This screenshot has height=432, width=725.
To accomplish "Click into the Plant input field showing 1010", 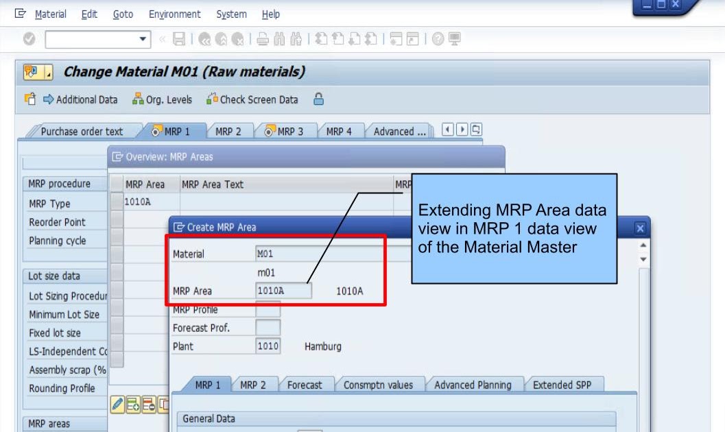I will pos(268,346).
